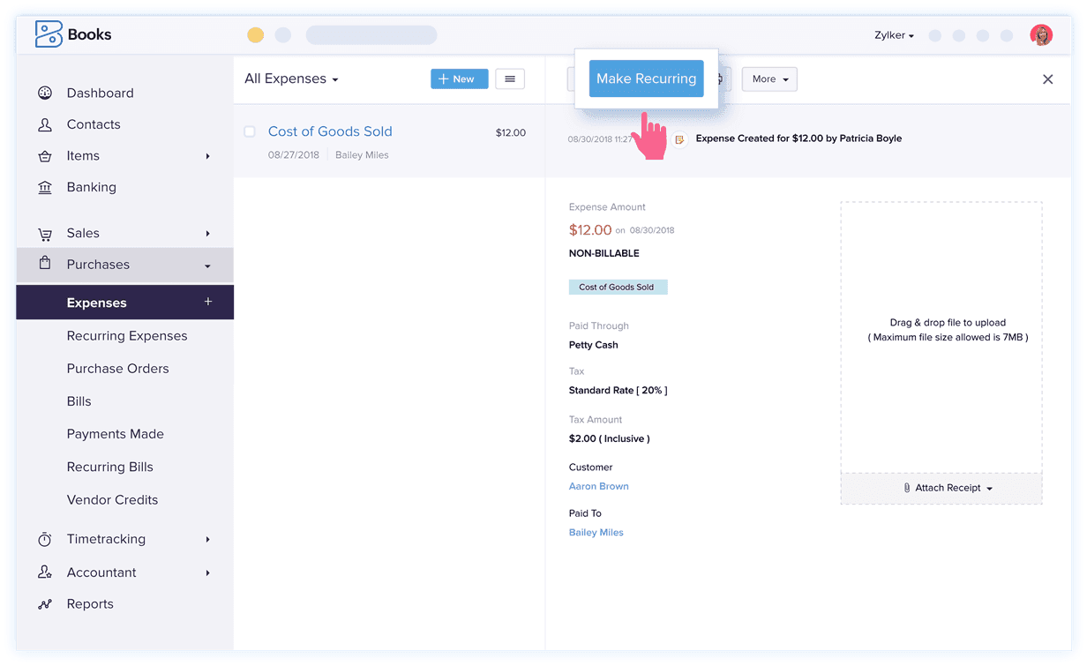This screenshot has width=1087, height=666.
Task: Select the Contacts icon in the sidebar
Action: [46, 124]
